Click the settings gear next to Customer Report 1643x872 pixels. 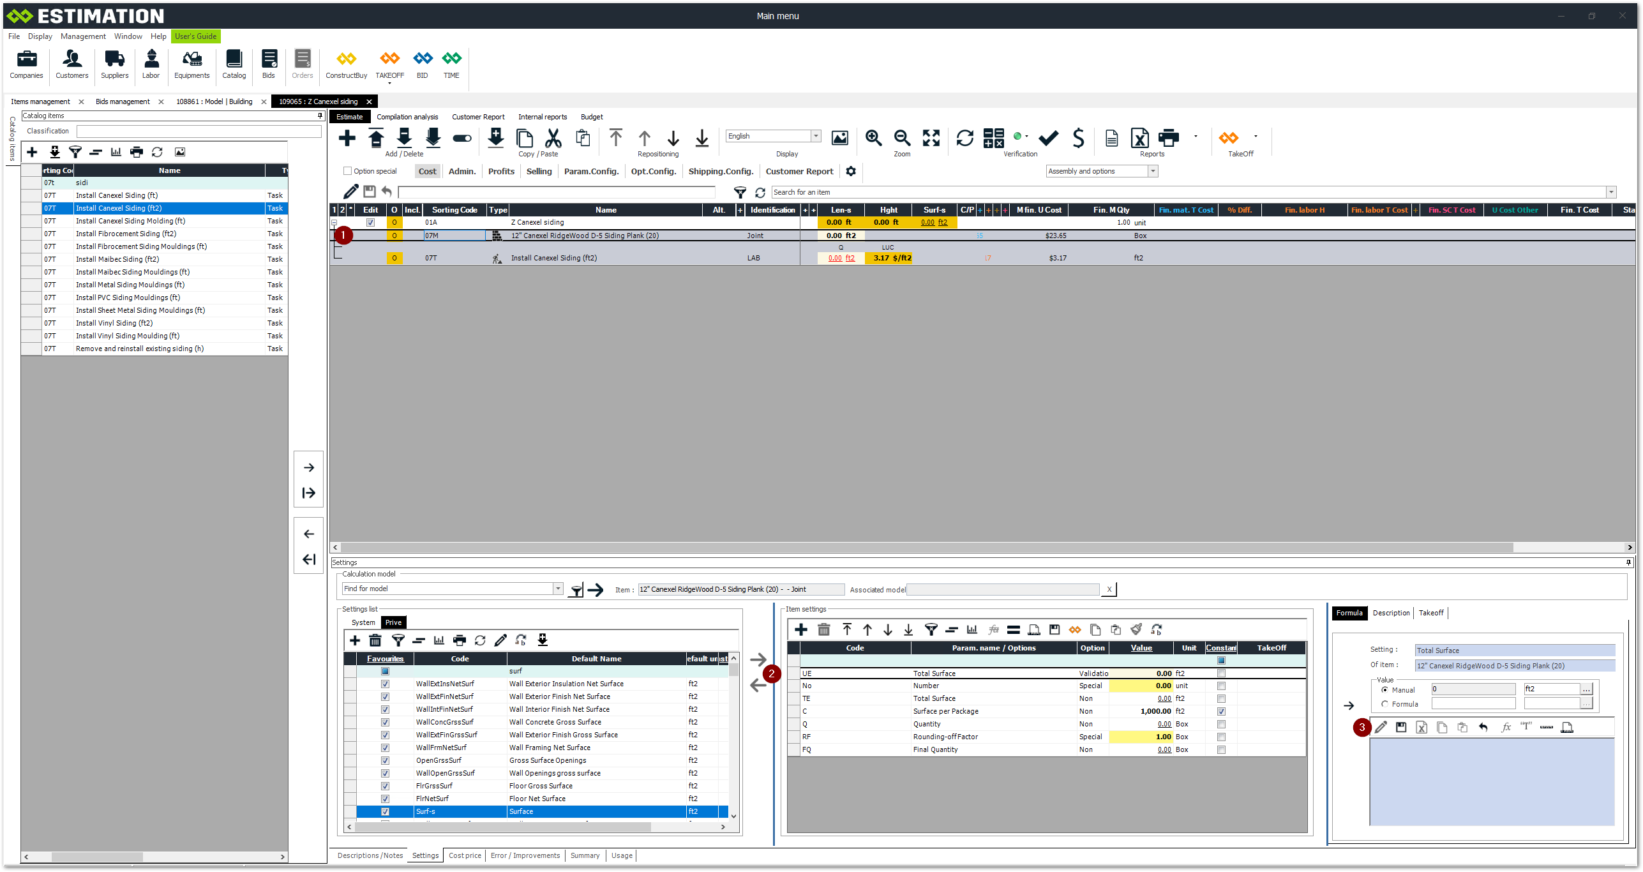pos(851,171)
